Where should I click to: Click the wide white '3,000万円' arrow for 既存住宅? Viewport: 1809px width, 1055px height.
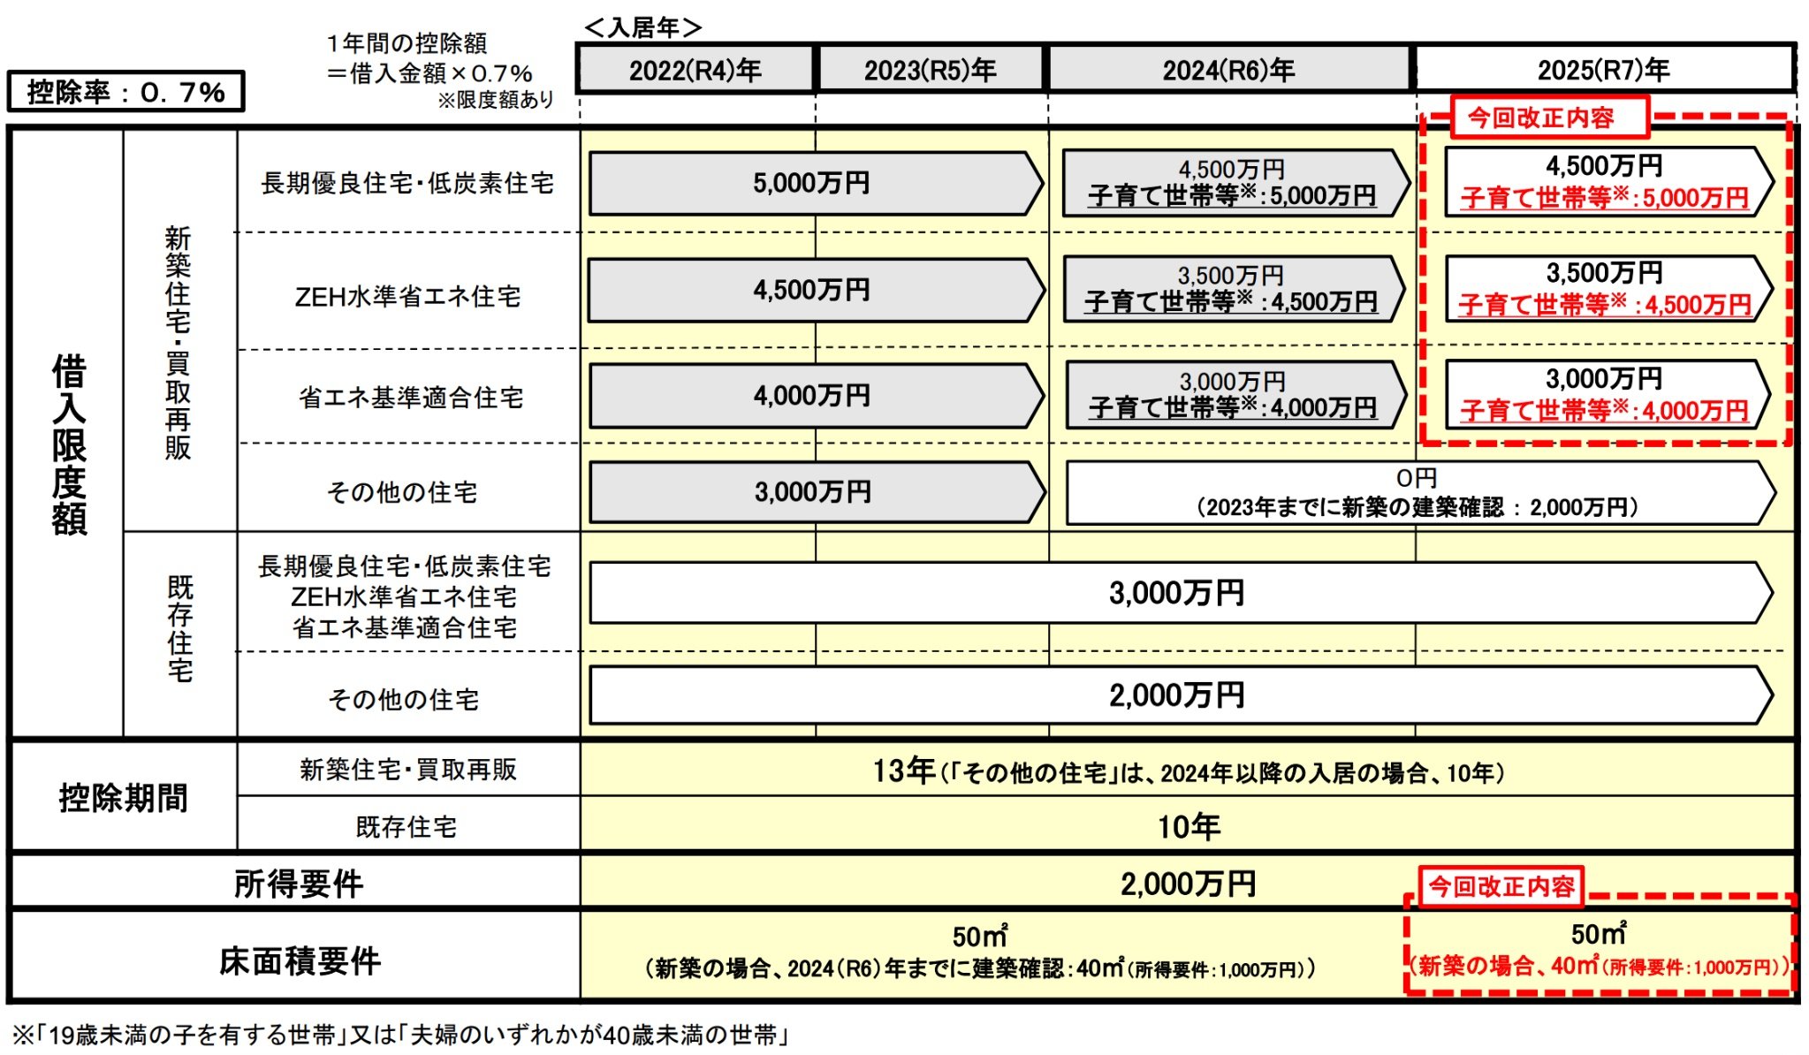click(1181, 593)
